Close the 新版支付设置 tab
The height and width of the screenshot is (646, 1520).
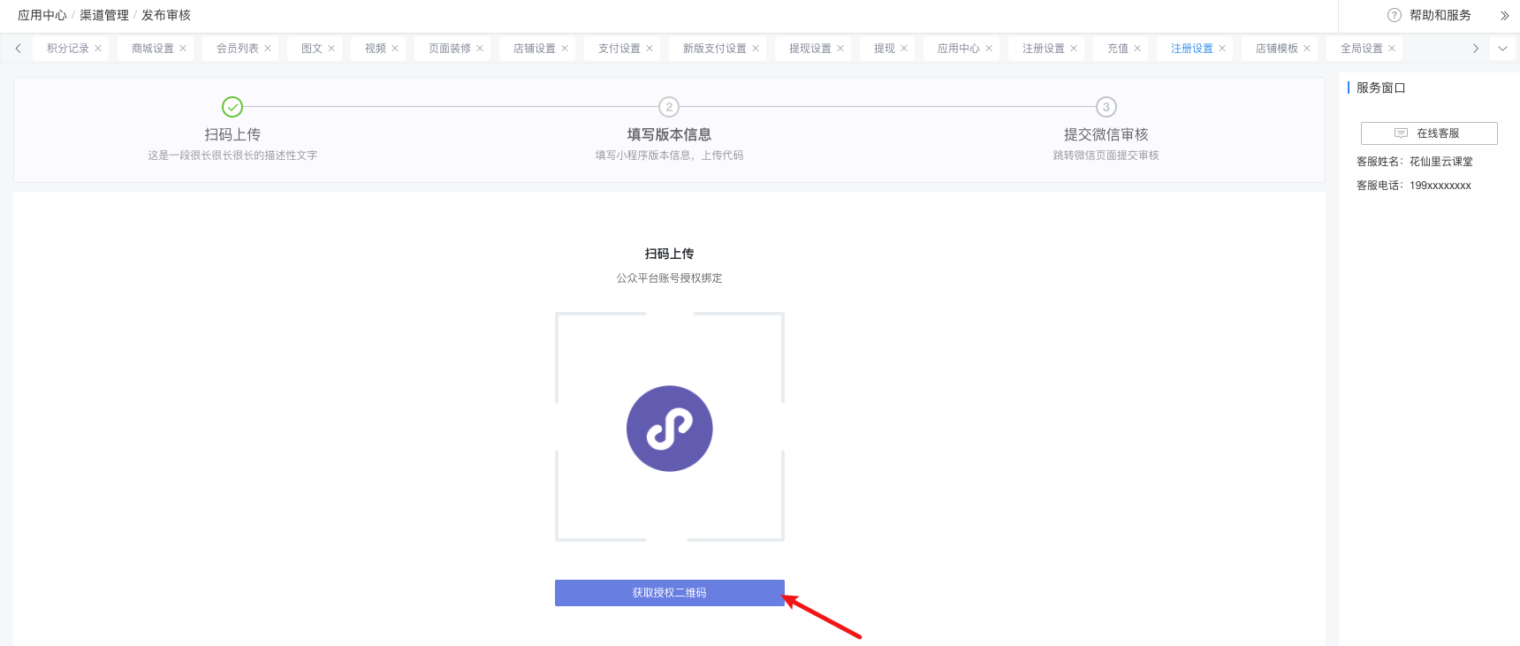click(x=756, y=49)
